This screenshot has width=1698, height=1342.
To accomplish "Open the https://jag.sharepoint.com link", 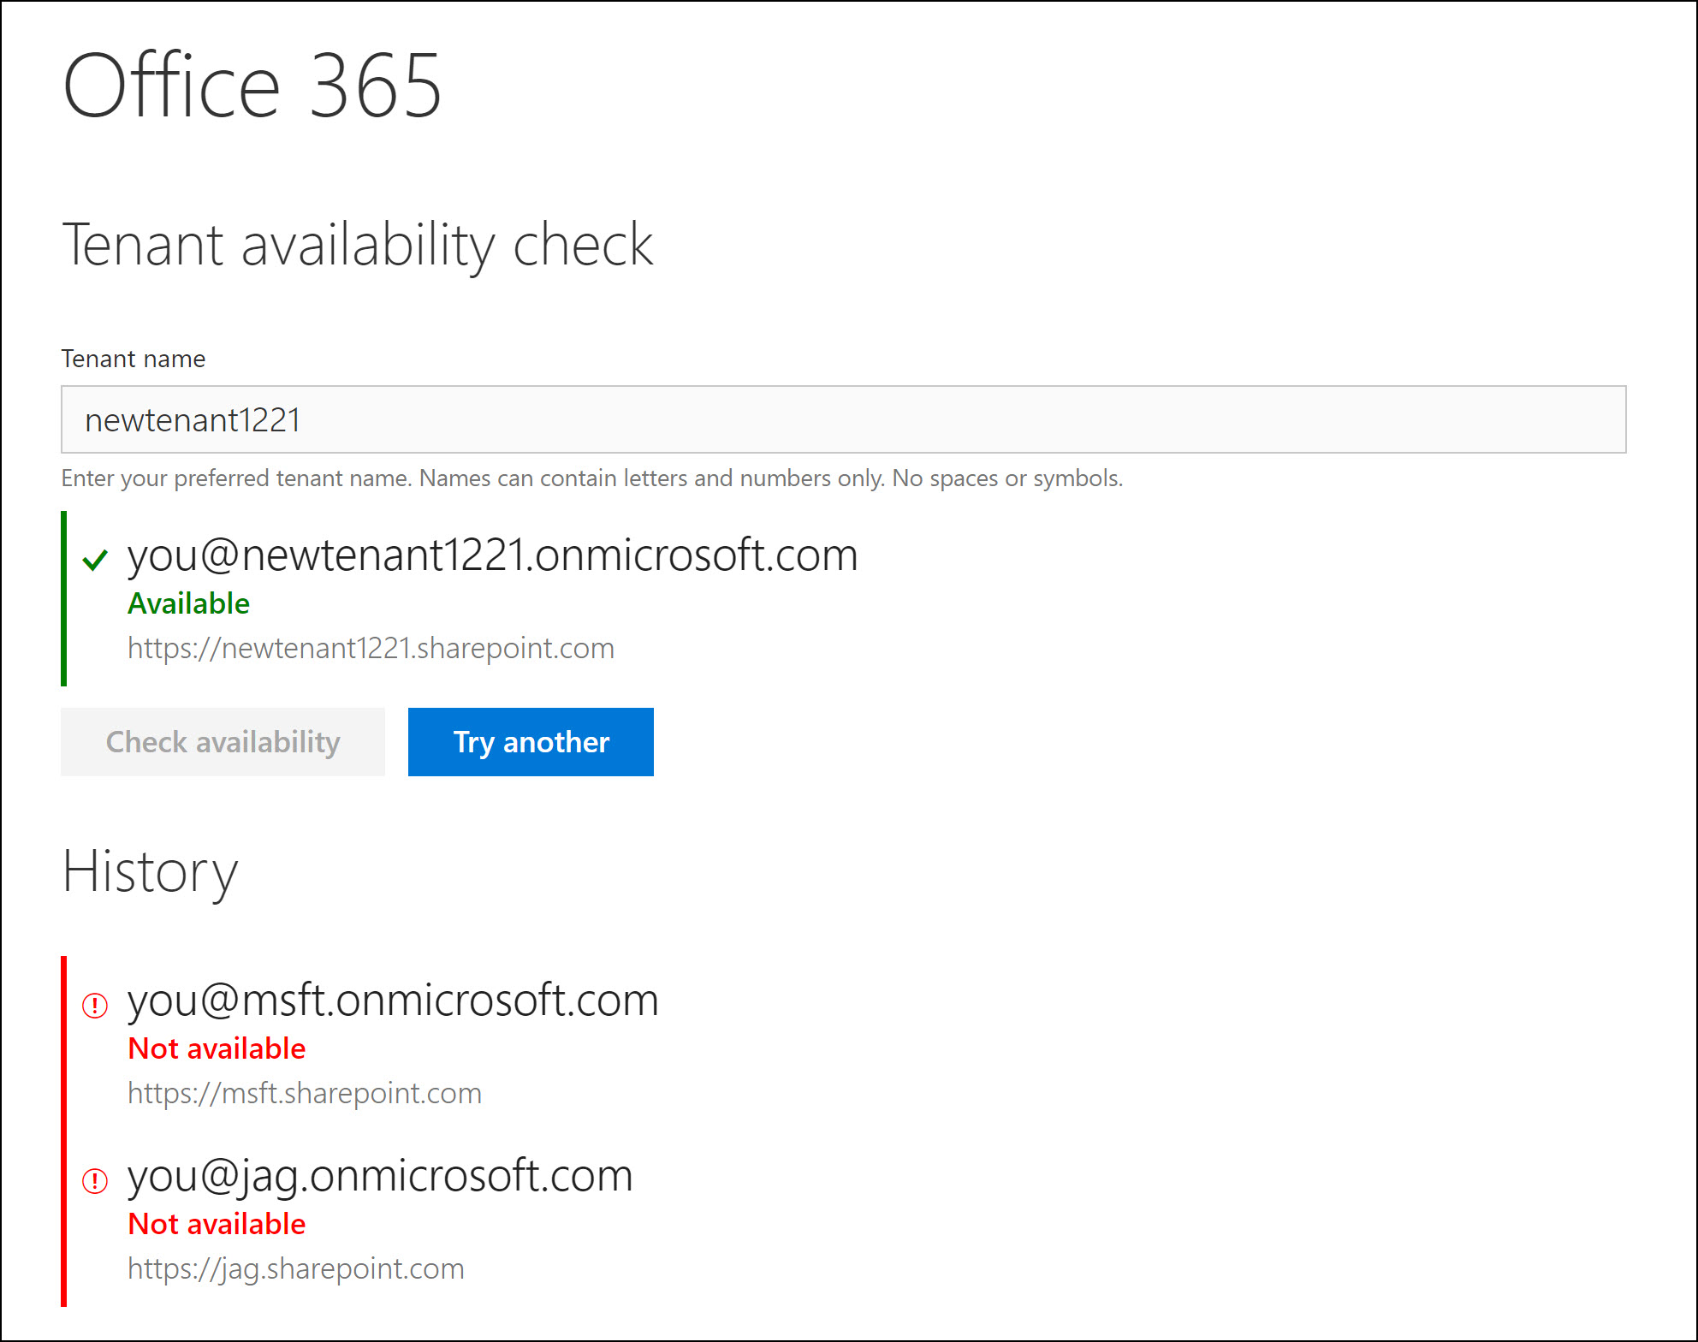I will coord(296,1268).
